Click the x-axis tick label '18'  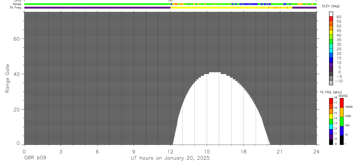coord(244,151)
